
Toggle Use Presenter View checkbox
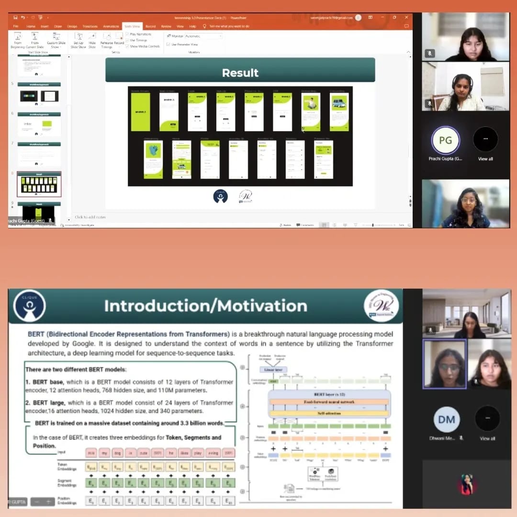click(169, 44)
